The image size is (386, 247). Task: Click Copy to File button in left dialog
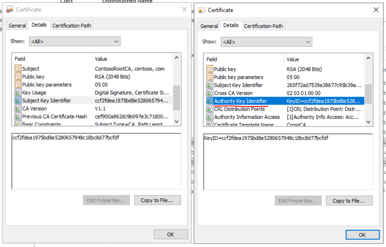157,200
